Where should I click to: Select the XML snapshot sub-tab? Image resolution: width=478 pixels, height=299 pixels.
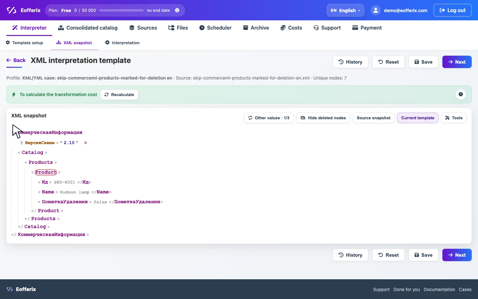74,43
